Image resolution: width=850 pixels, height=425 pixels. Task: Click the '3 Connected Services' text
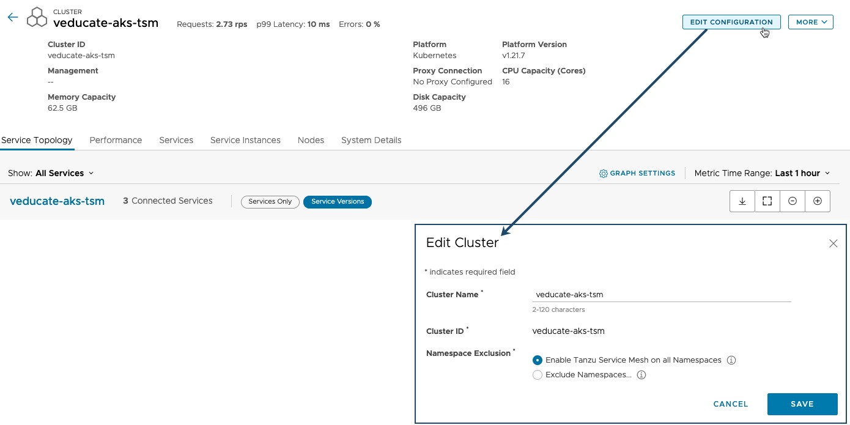pyautogui.click(x=168, y=201)
